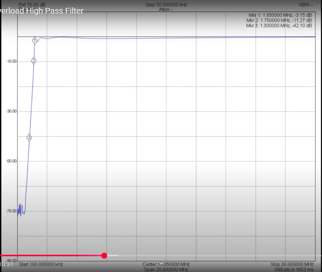
Task: Click the Step 50.000000 kHz indicator
Action: click(165, 5)
